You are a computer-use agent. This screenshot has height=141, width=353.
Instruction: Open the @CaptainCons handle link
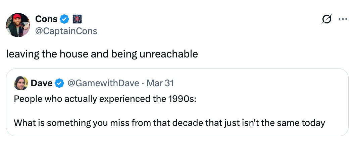coord(66,31)
